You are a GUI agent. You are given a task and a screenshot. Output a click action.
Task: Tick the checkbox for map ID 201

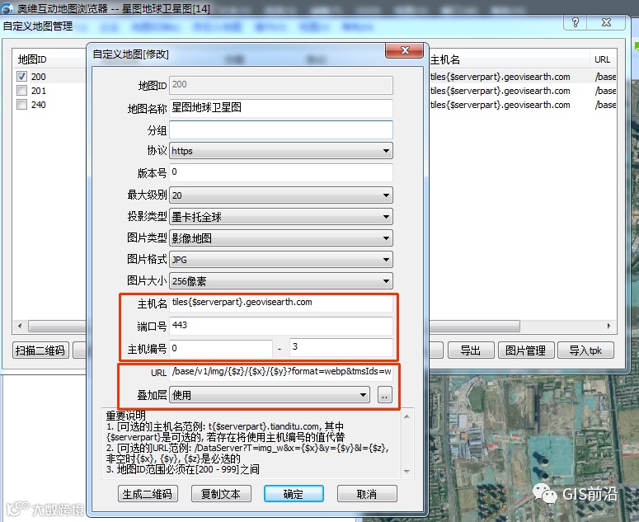point(21,91)
